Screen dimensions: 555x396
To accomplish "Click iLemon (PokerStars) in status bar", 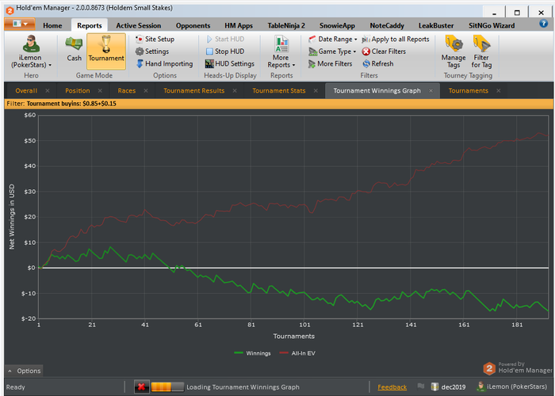I will coord(511,386).
